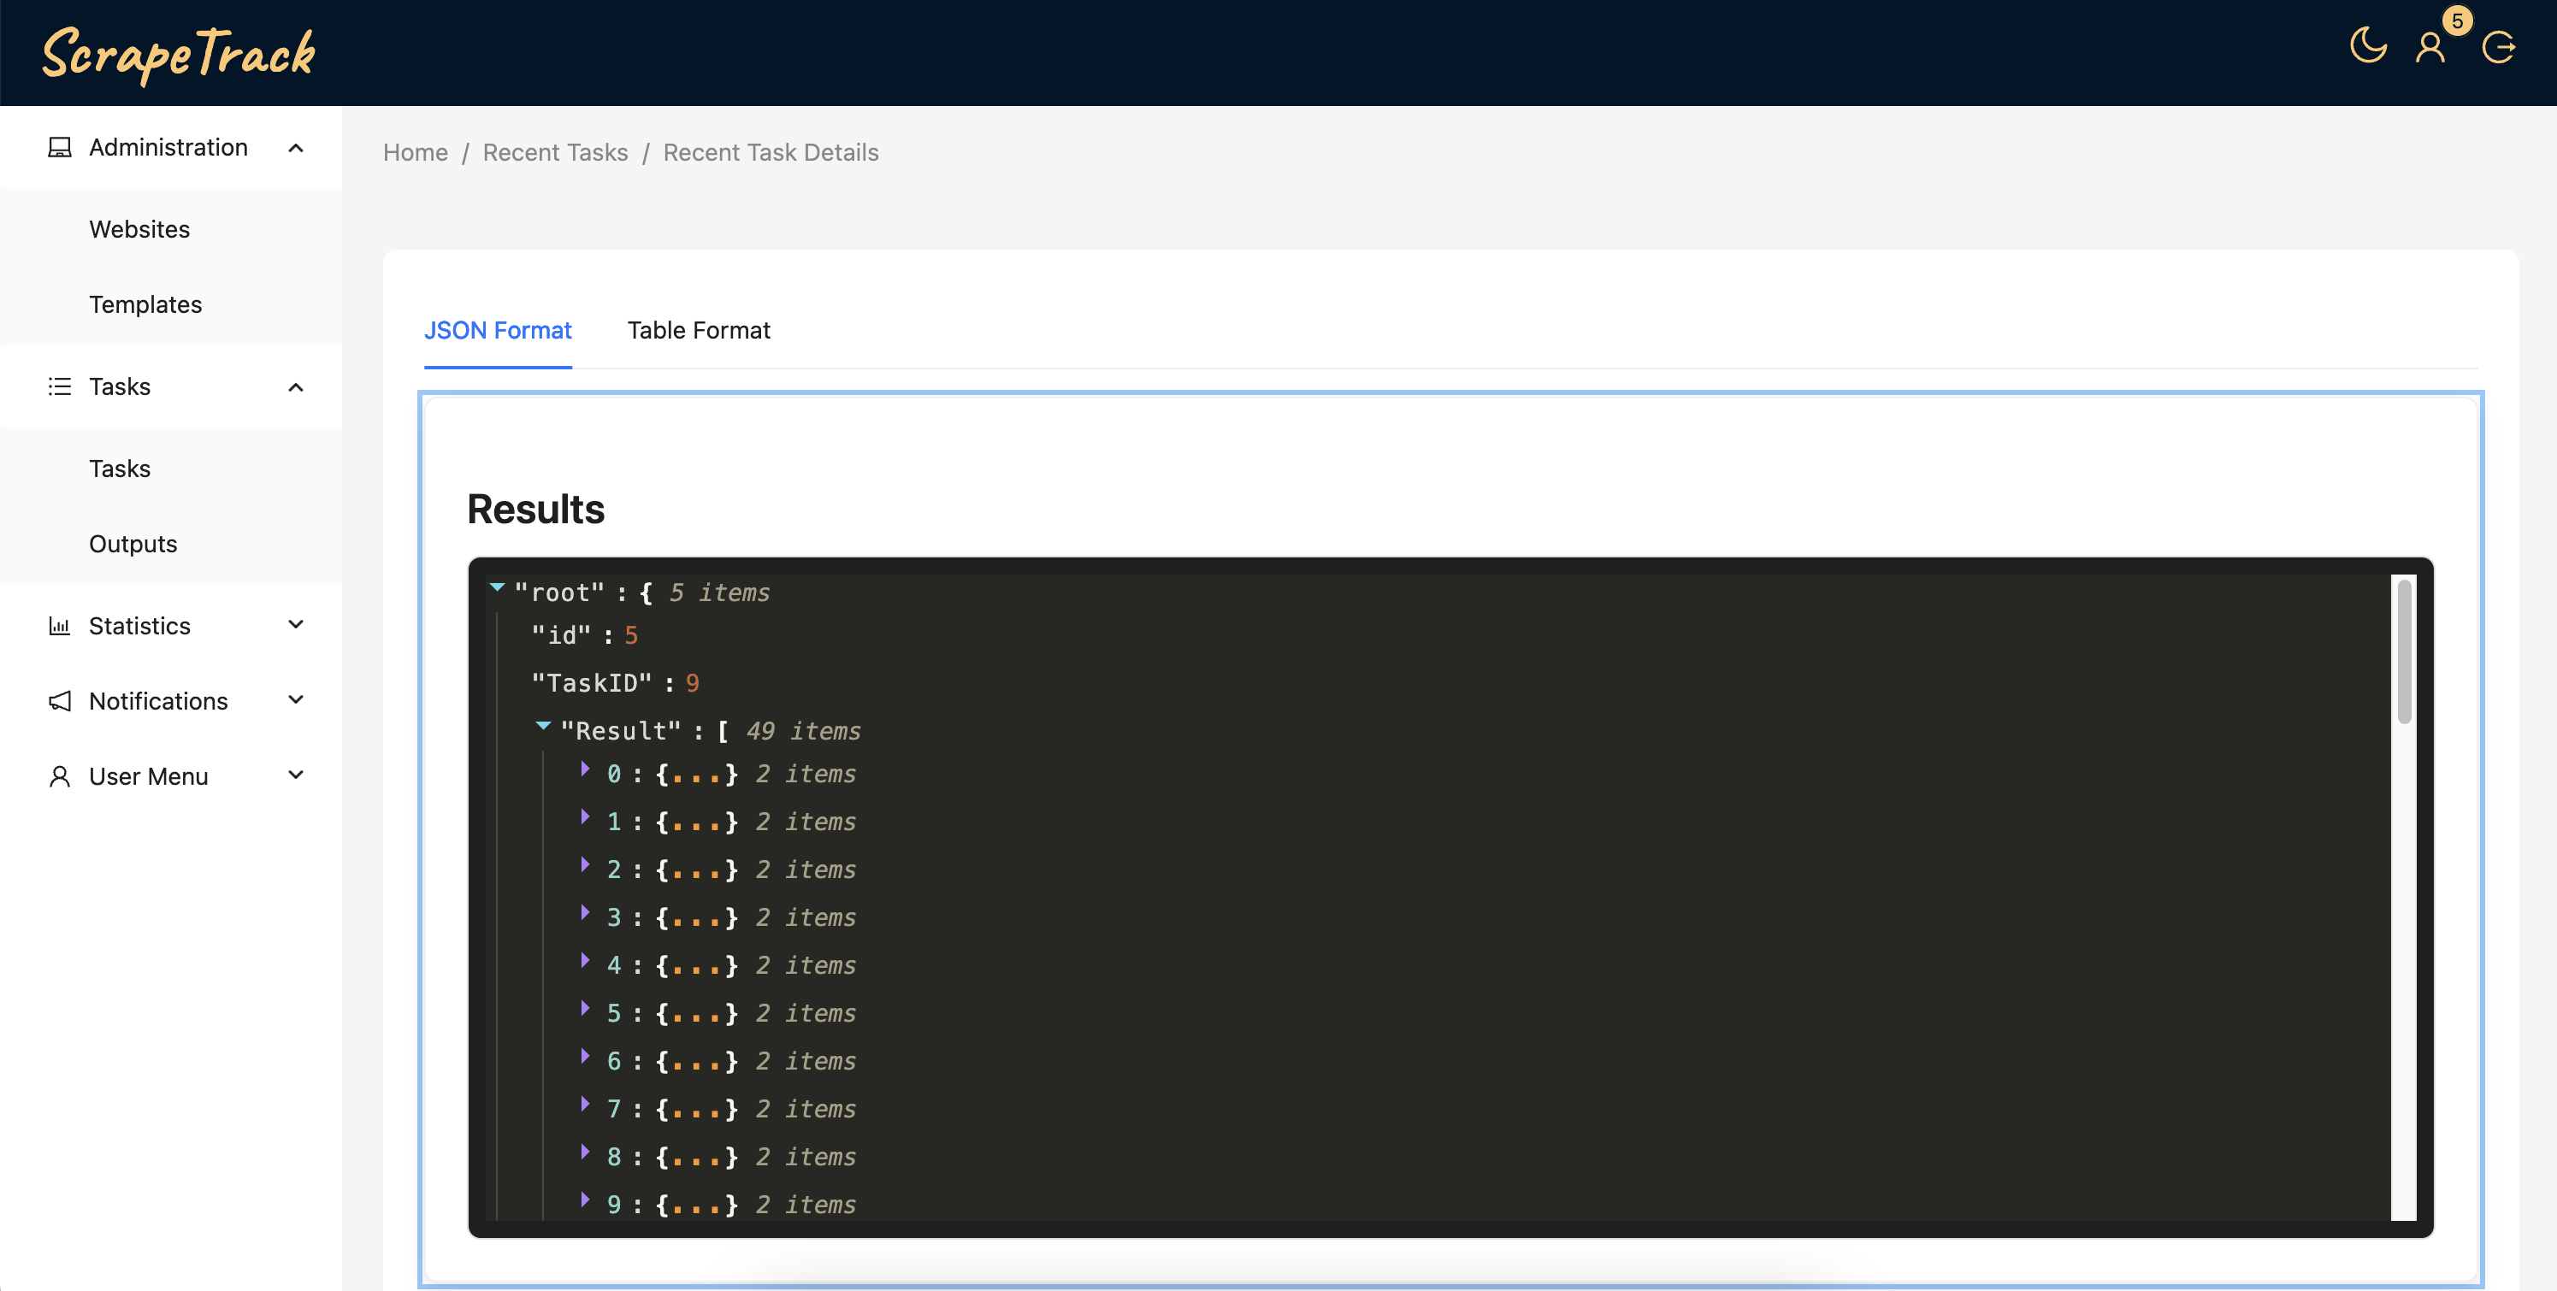Click the Statistics bar chart icon
The height and width of the screenshot is (1291, 2557).
click(x=60, y=625)
